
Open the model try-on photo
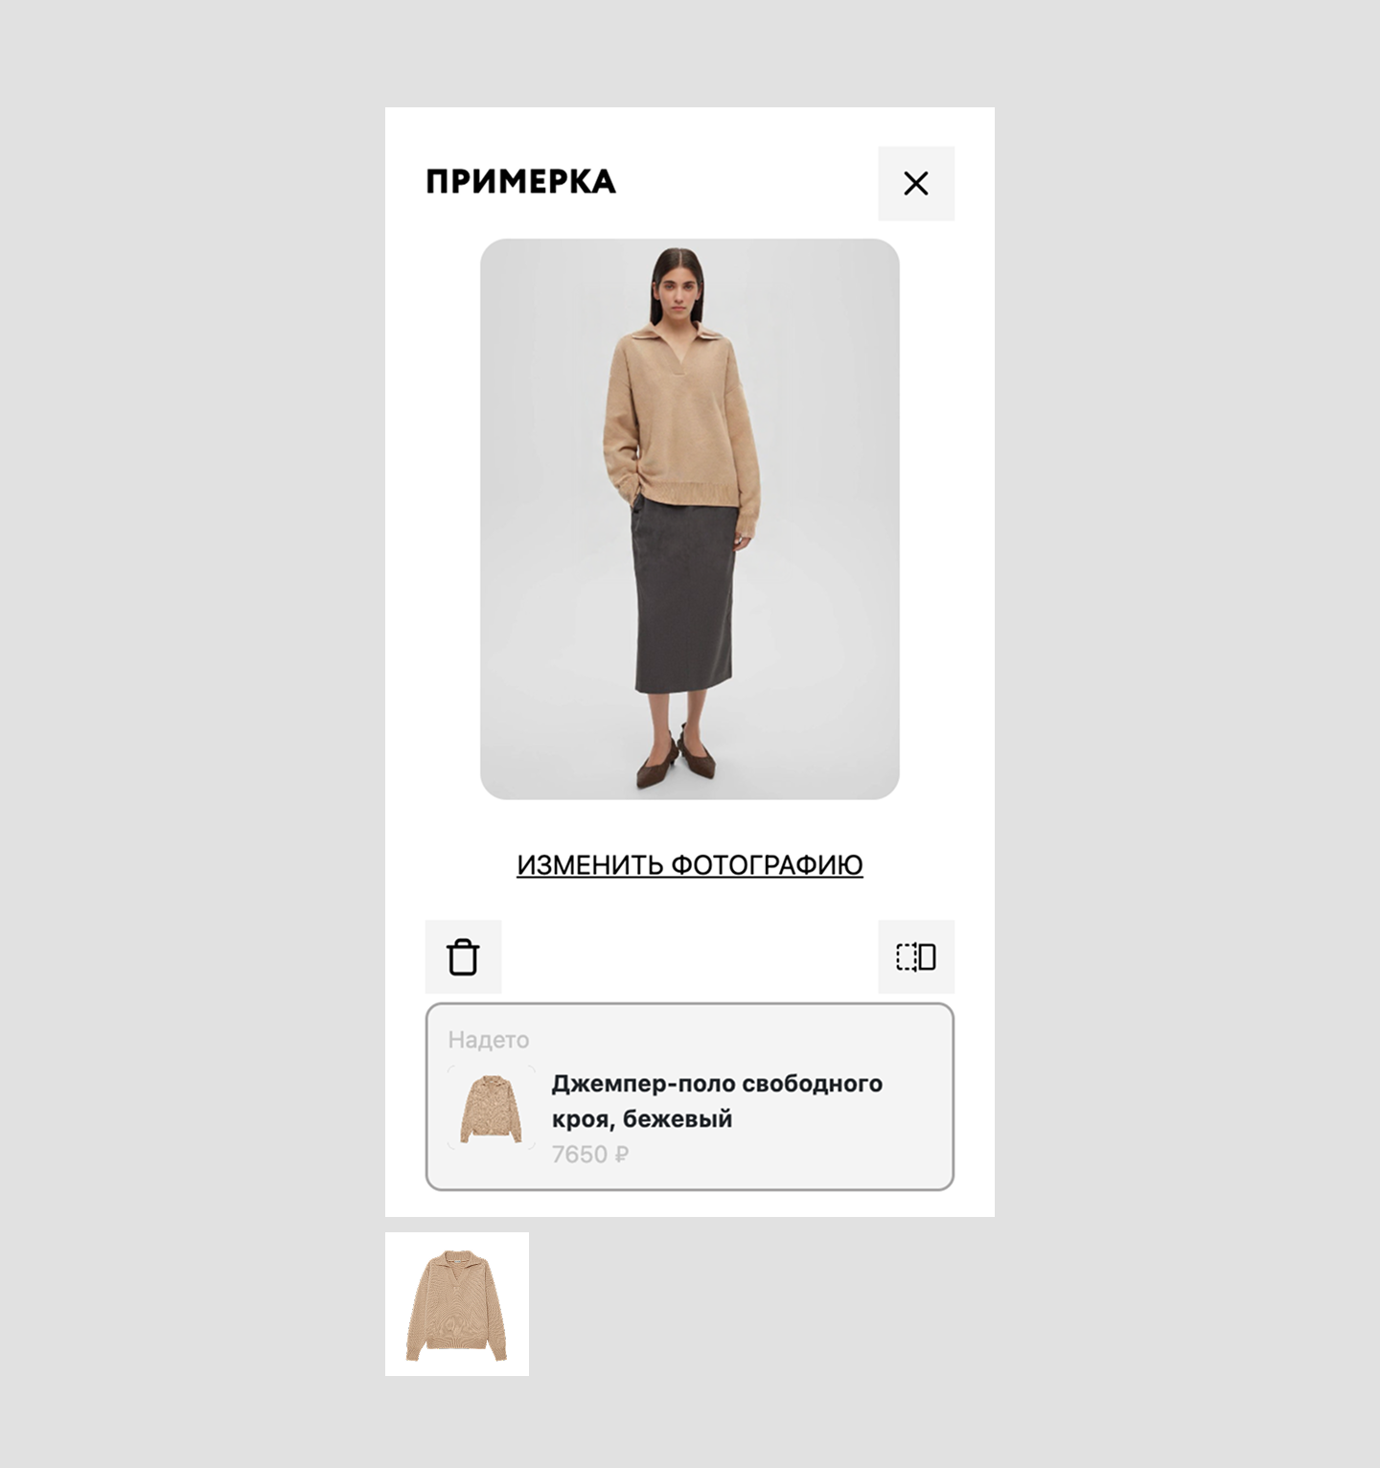click(690, 518)
